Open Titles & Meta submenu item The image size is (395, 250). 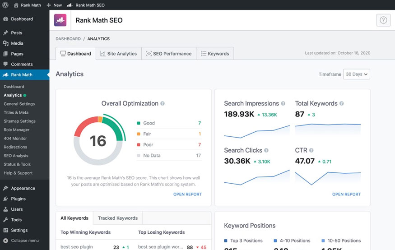click(x=16, y=112)
